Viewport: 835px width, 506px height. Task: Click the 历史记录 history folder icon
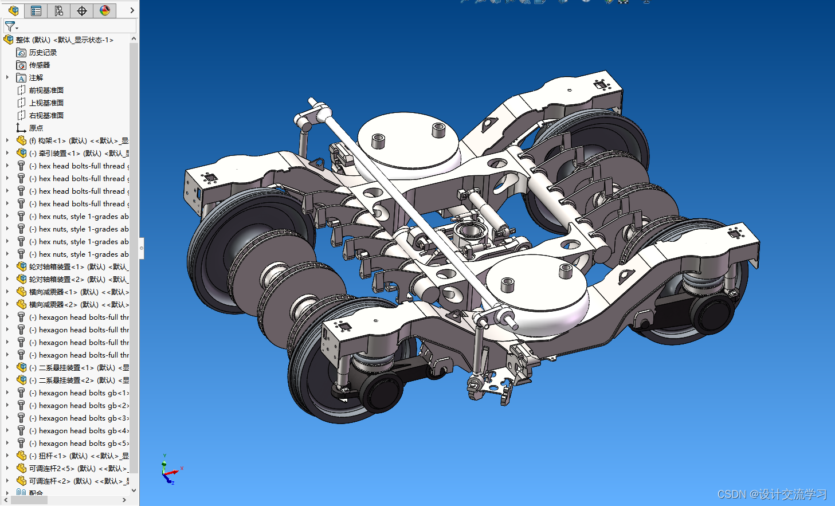coord(21,52)
